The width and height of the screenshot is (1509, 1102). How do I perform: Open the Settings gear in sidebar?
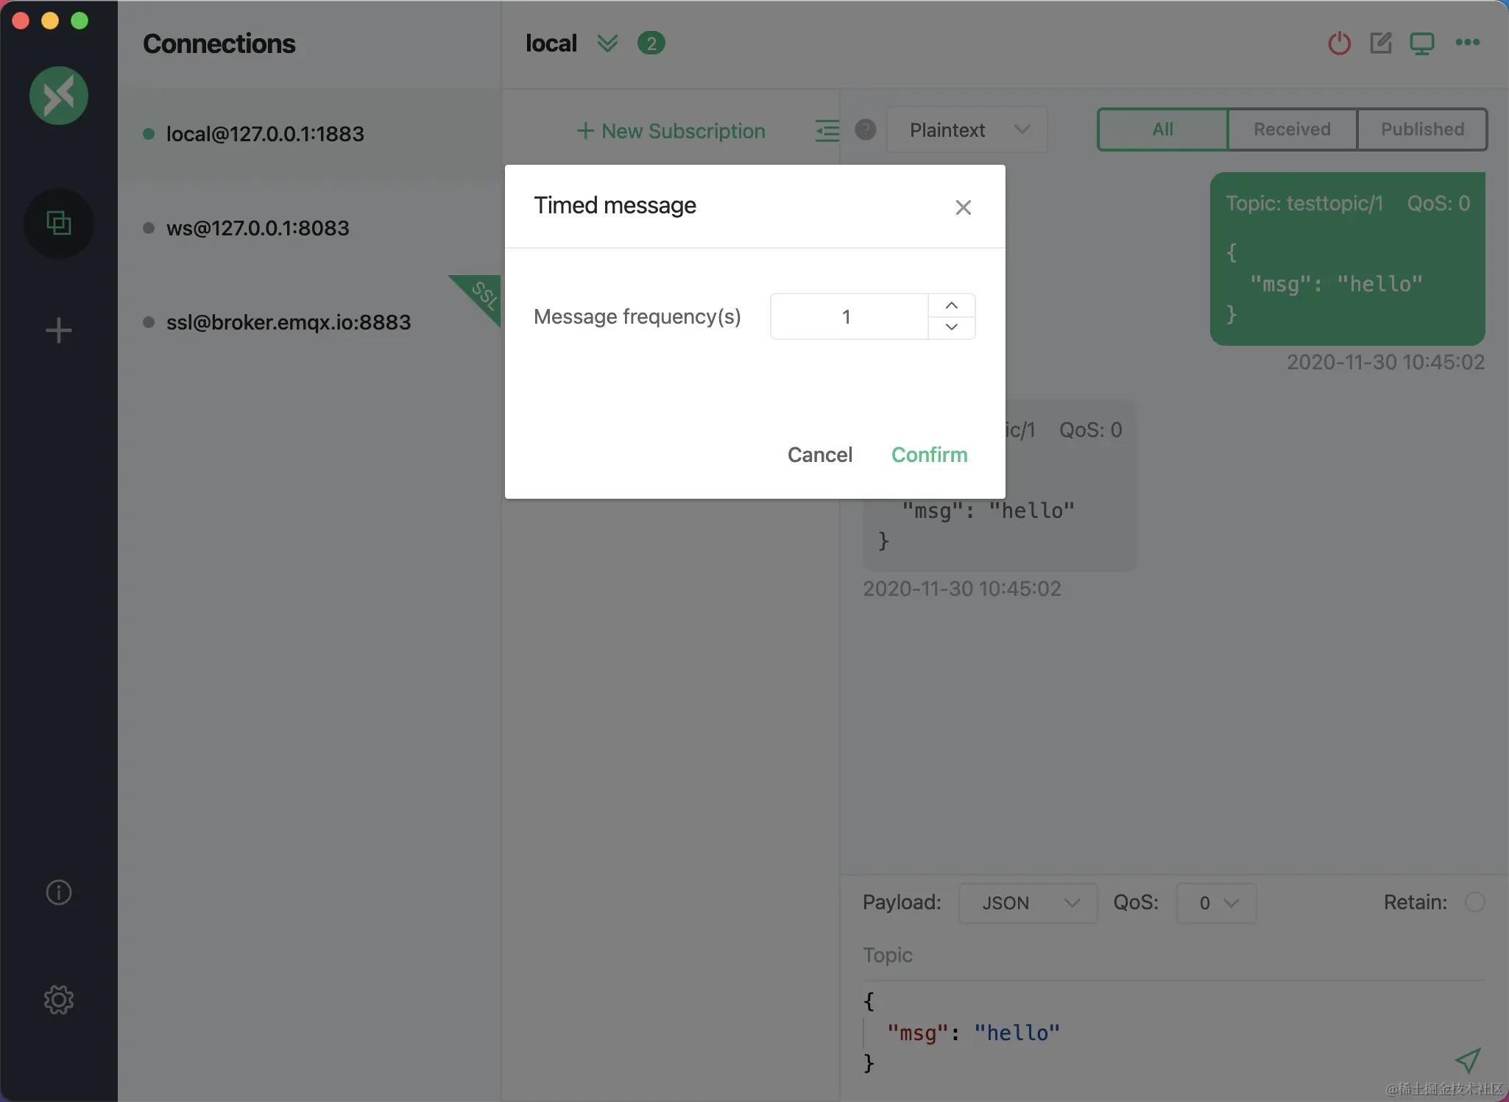(59, 1000)
